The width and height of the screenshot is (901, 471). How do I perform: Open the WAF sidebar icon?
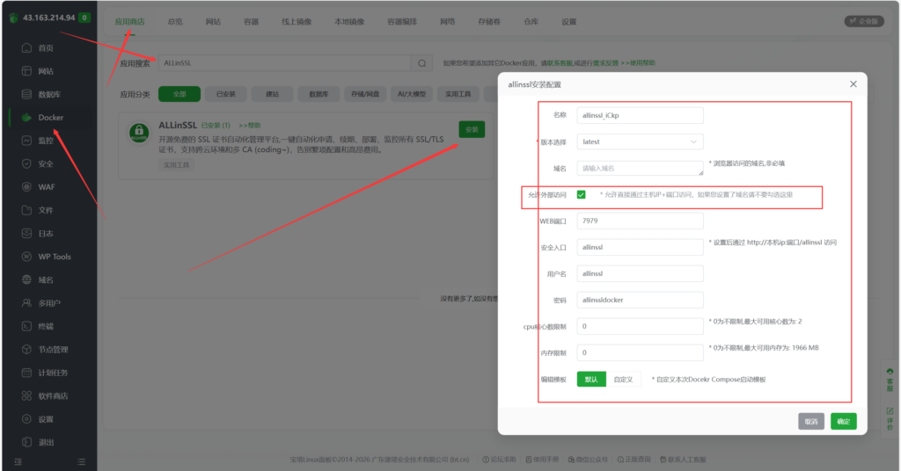[x=26, y=187]
